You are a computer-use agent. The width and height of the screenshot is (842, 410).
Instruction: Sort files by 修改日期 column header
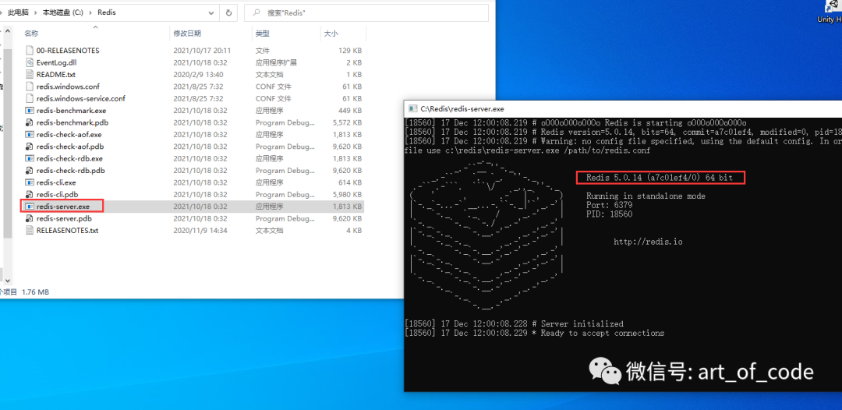pyautogui.click(x=187, y=34)
